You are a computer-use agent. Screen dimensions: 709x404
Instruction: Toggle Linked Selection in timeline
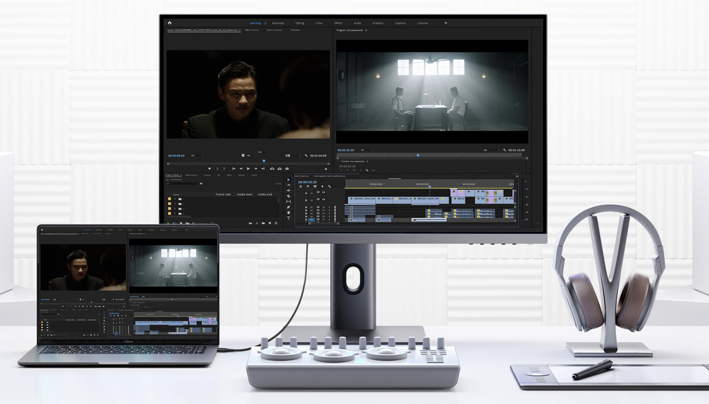tap(315, 186)
